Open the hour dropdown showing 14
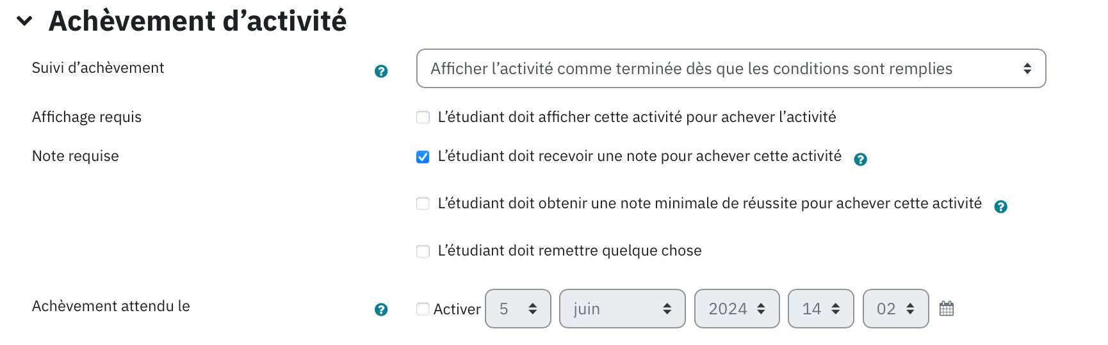 pyautogui.click(x=821, y=309)
